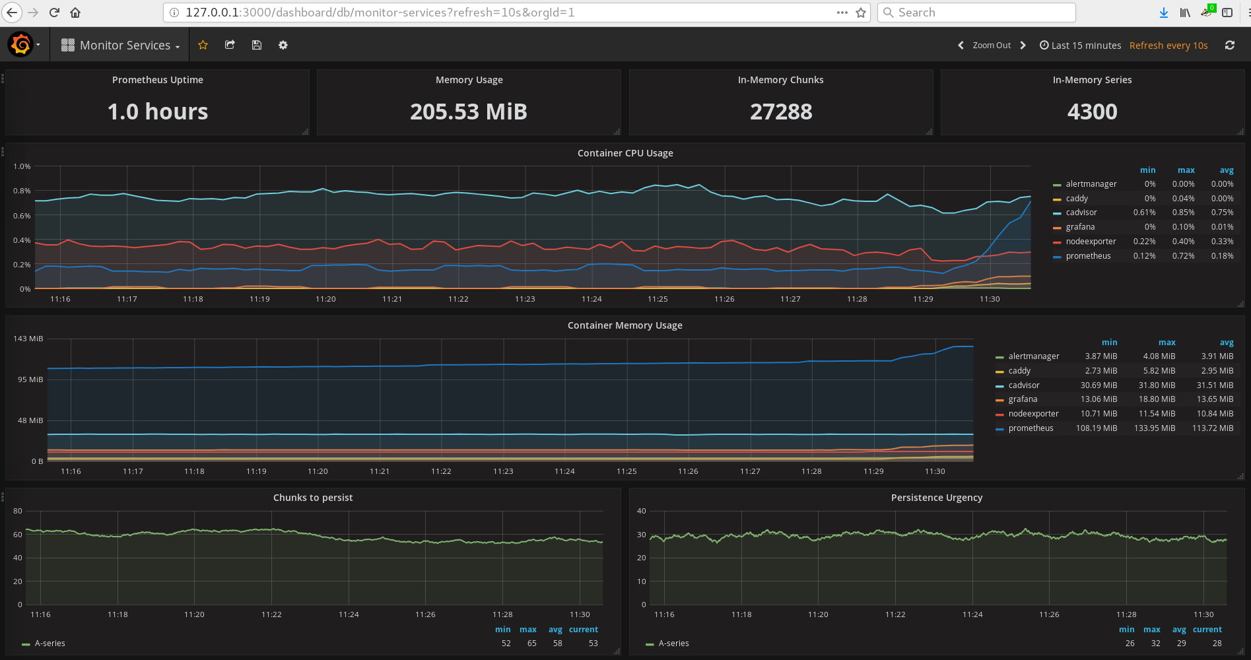
Task: Star the Monitor Services dashboard
Action: 203,45
